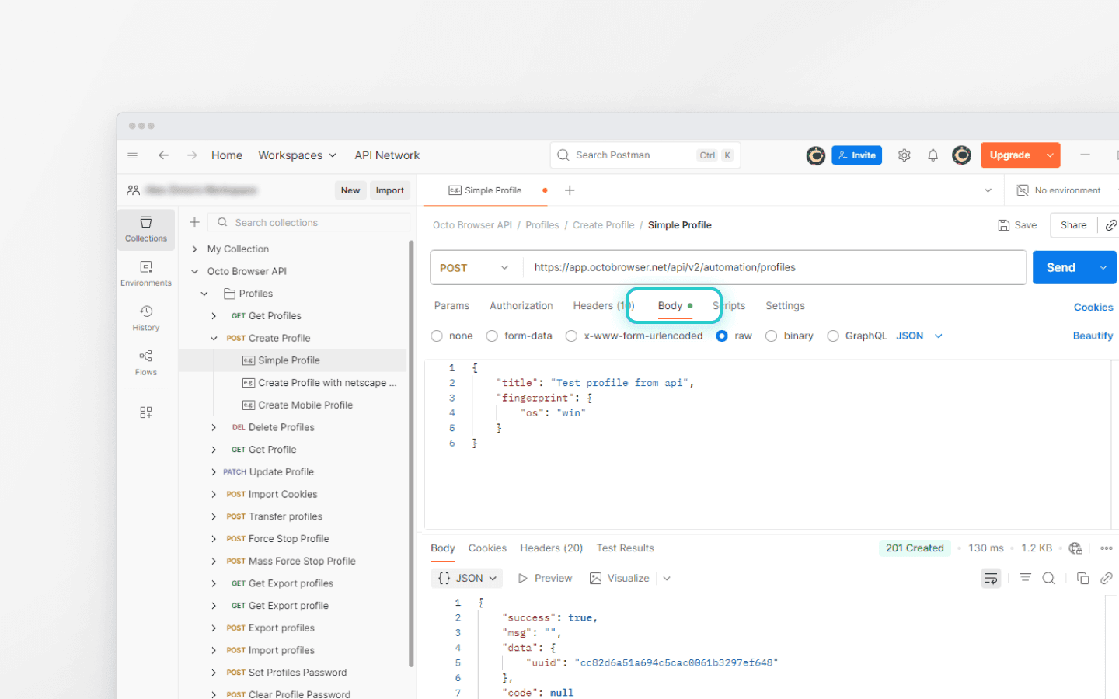The height and width of the screenshot is (699, 1119).
Task: Open the request Settings tab
Action: click(785, 306)
